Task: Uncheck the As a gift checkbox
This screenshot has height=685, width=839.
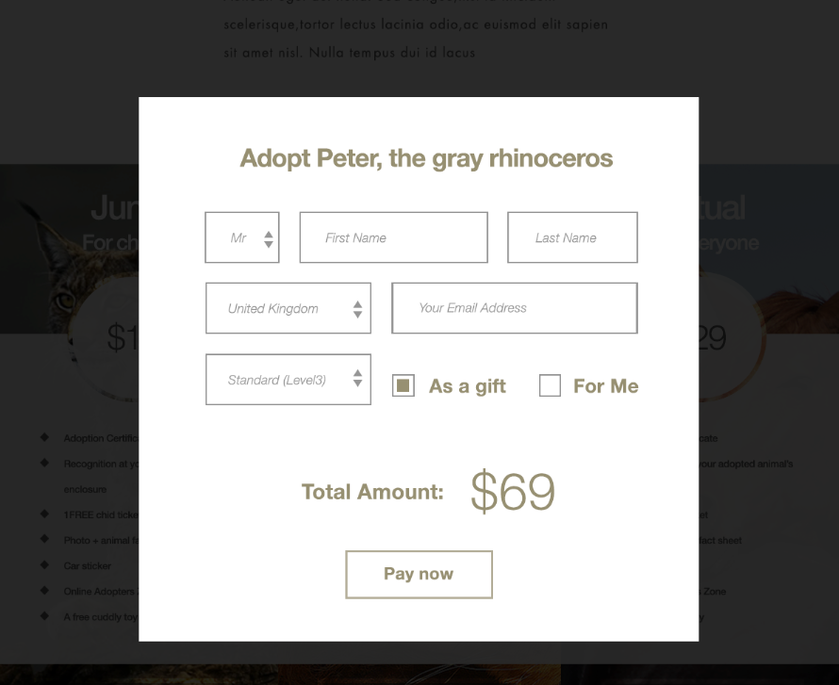Action: 403,385
